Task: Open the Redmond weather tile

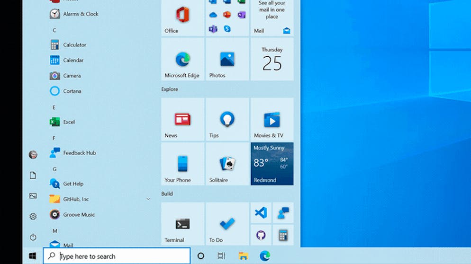Action: click(x=272, y=164)
